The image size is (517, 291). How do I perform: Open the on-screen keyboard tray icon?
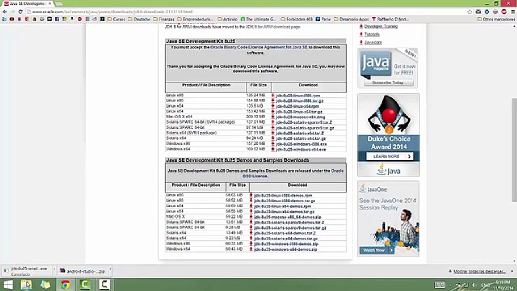439,285
